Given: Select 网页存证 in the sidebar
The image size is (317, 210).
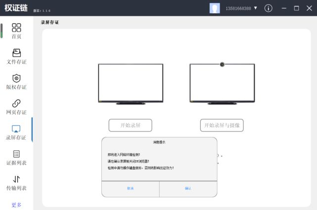Looking at the screenshot, I should pyautogui.click(x=16, y=107).
